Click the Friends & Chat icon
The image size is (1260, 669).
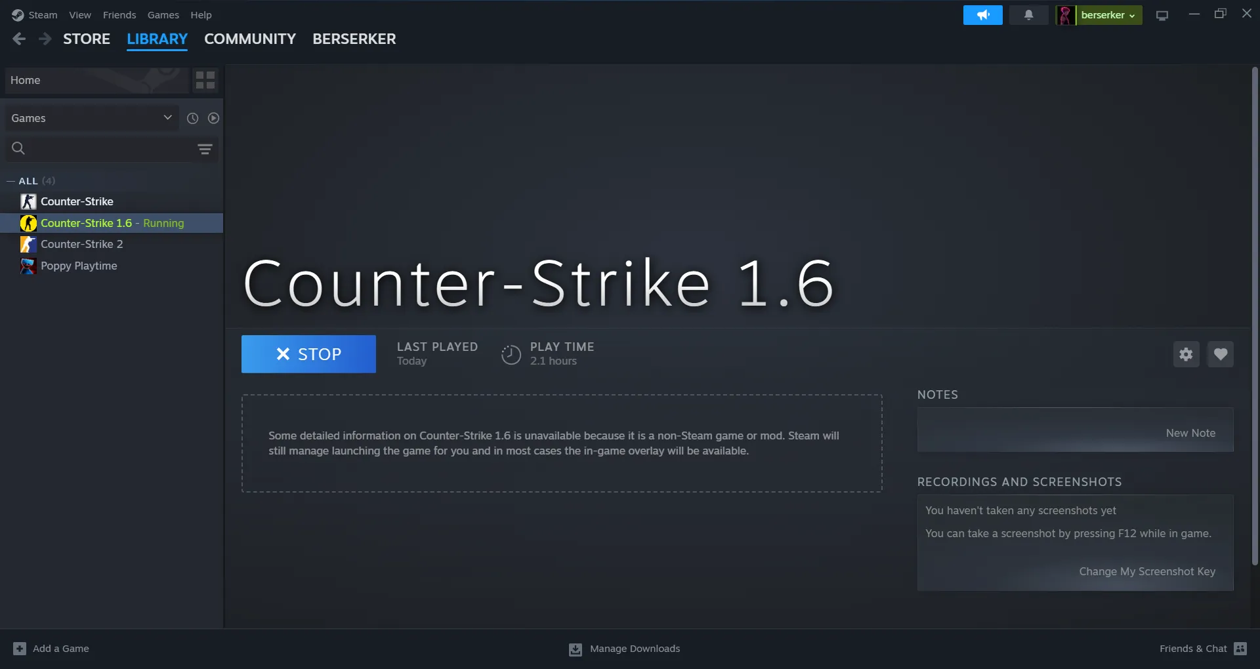(1240, 649)
